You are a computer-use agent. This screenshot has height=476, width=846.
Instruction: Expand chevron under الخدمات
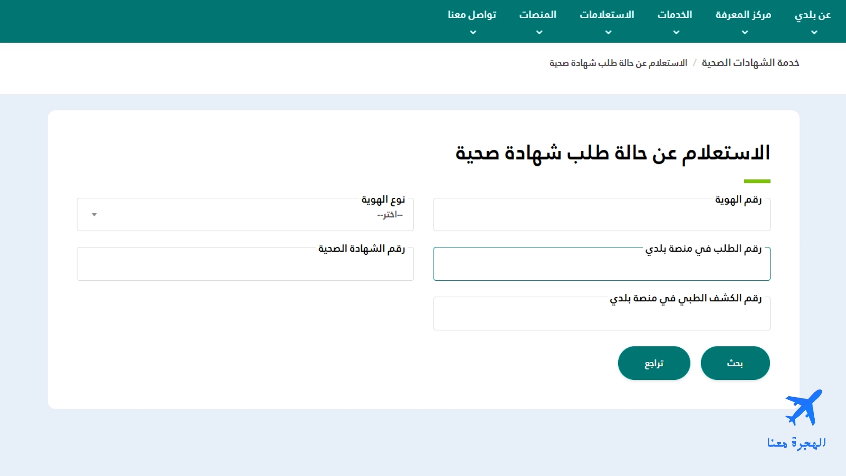[676, 32]
